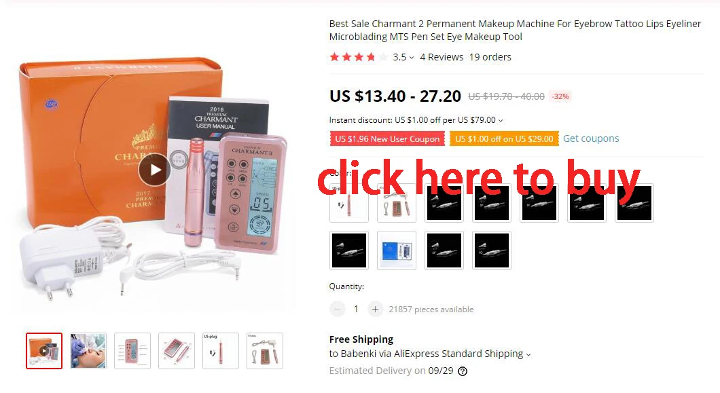Claim the US $1.00 off on US $29.00 coupon
720x393 pixels.
pyautogui.click(x=504, y=138)
